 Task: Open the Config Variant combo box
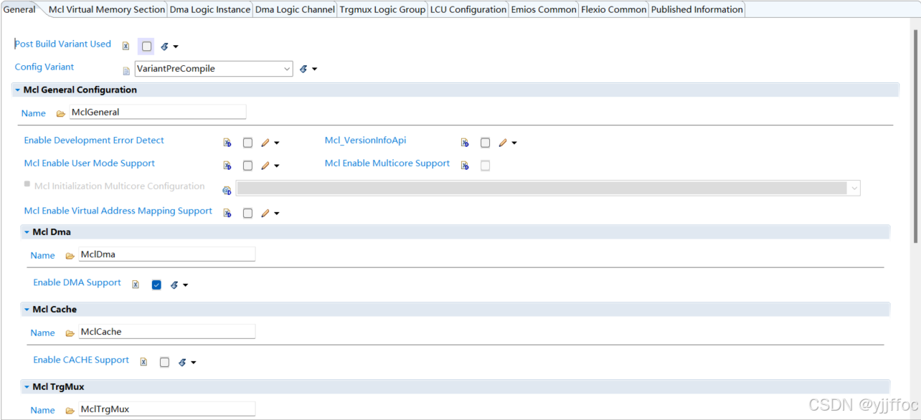point(214,69)
